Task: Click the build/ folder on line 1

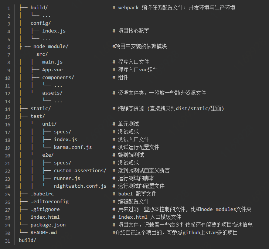Action: [x=39, y=8]
